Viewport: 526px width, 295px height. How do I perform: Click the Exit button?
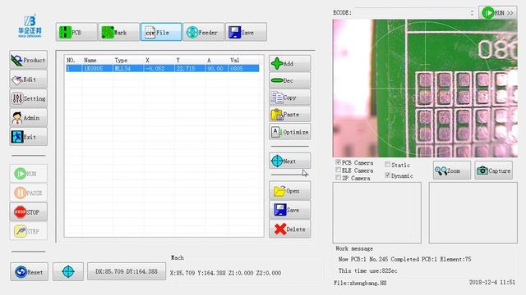coord(29,137)
